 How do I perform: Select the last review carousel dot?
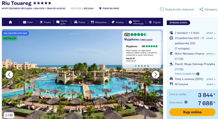pos(148,66)
